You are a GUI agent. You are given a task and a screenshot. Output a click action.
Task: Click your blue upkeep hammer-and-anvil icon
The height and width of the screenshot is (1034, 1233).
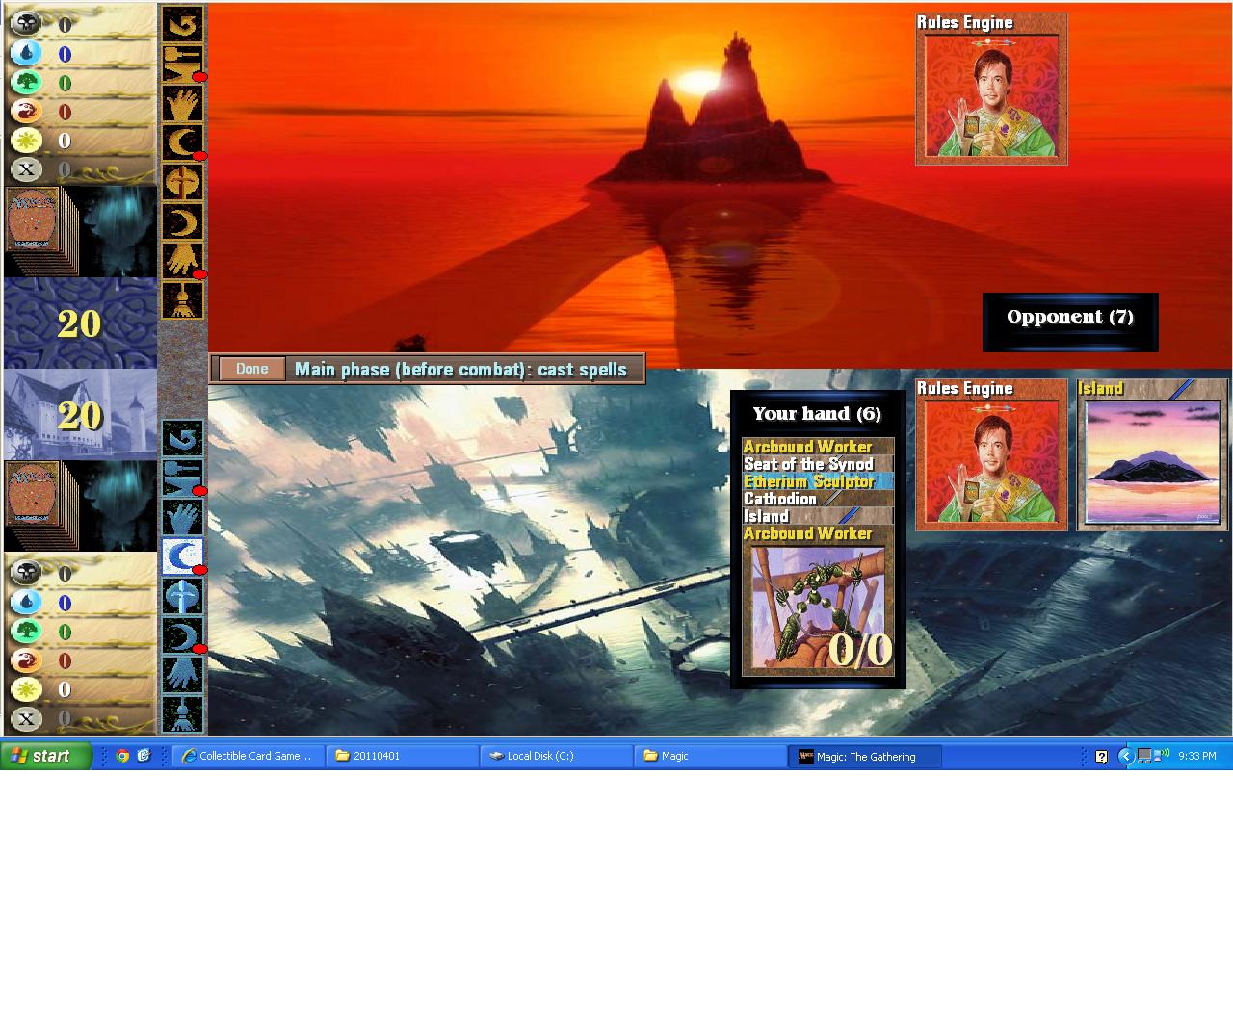[182, 478]
